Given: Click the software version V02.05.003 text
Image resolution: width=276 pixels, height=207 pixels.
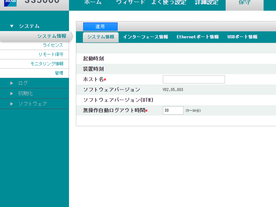Looking at the screenshot, I should click(x=173, y=90).
